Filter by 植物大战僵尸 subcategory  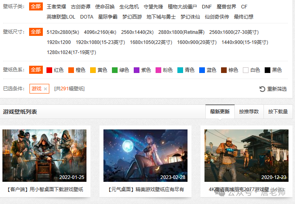click(x=183, y=7)
